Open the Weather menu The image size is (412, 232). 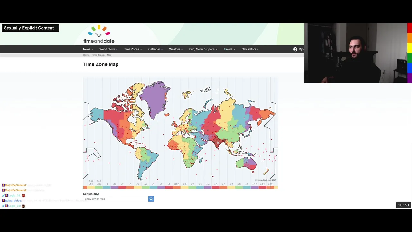tap(176, 49)
